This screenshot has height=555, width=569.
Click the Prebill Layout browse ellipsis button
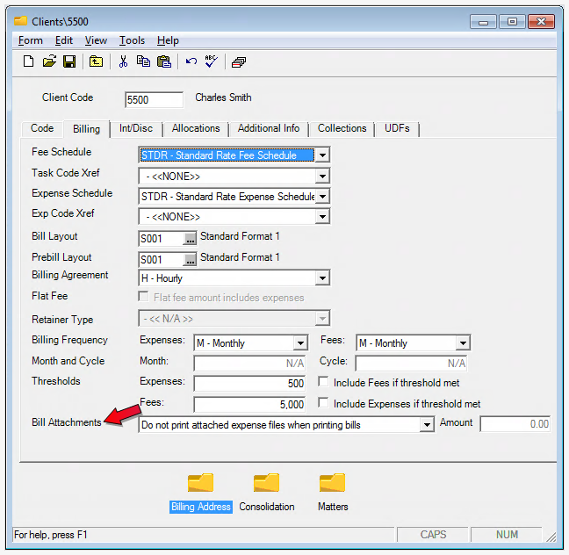(190, 259)
